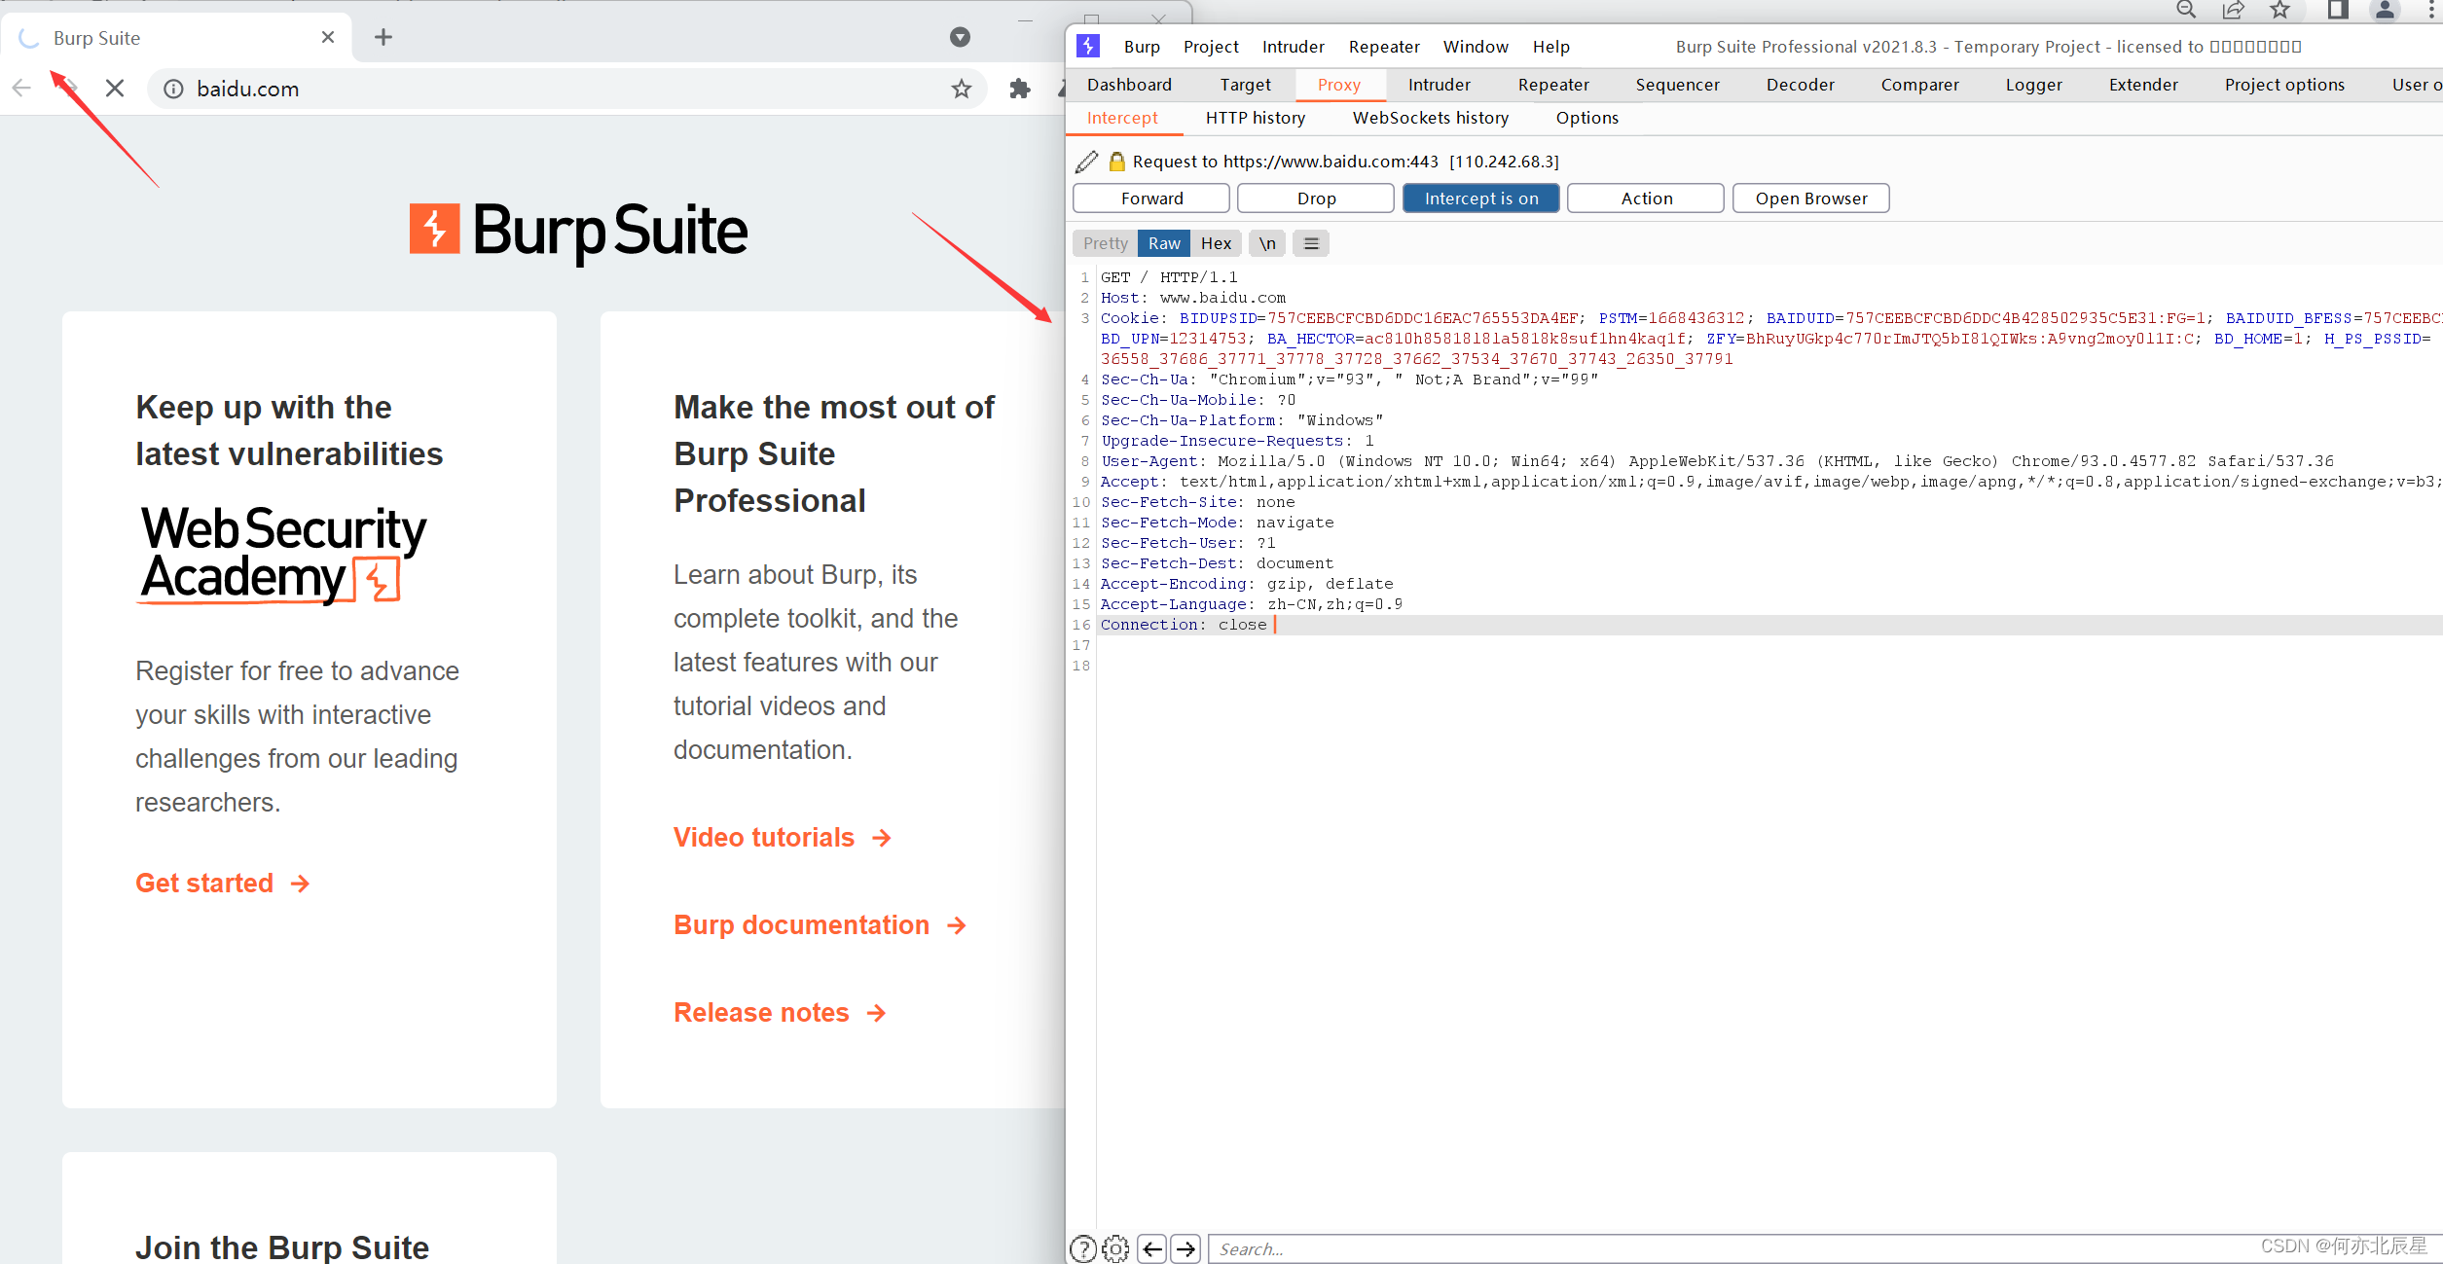2443x1264 pixels.
Task: Switch to Decoder tab
Action: pyautogui.click(x=1800, y=85)
